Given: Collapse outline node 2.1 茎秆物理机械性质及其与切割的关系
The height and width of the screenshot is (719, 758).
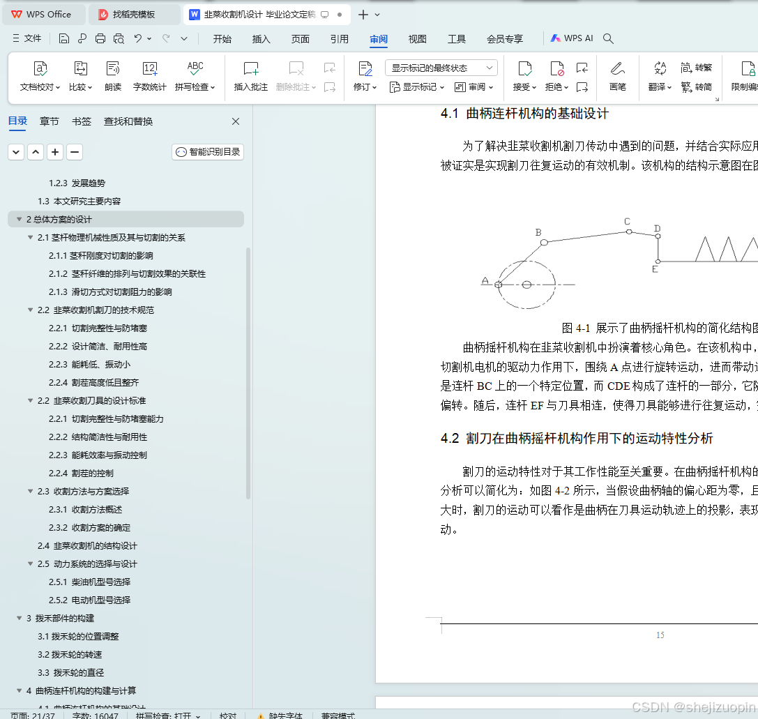Looking at the screenshot, I should (31, 237).
